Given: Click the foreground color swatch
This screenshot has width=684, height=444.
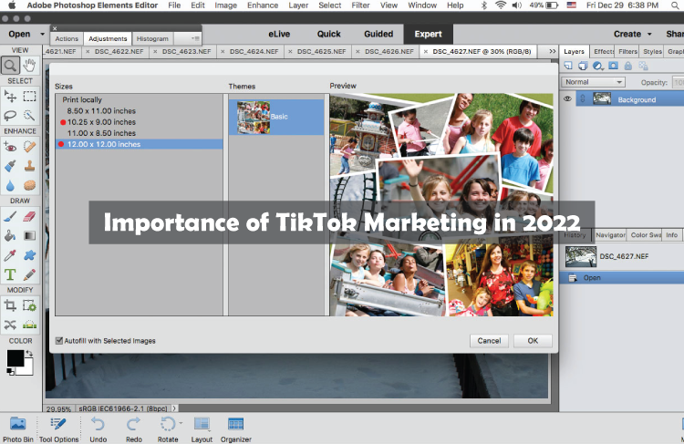Looking at the screenshot, I should 16,357.
